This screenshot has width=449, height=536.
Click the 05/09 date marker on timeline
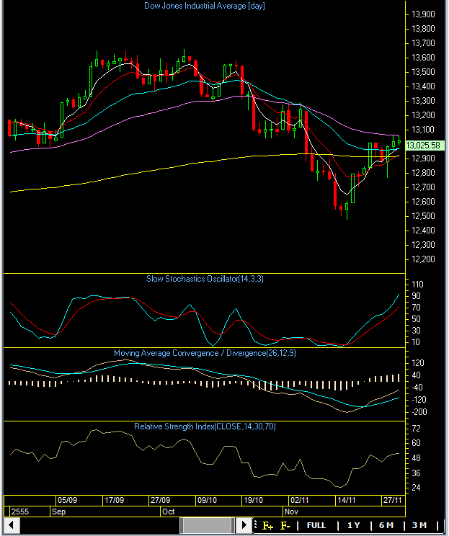[x=67, y=499]
